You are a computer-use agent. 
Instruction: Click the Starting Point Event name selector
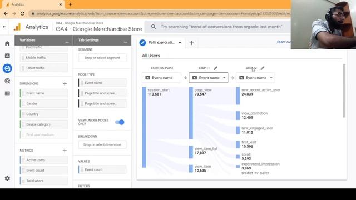pos(161,78)
